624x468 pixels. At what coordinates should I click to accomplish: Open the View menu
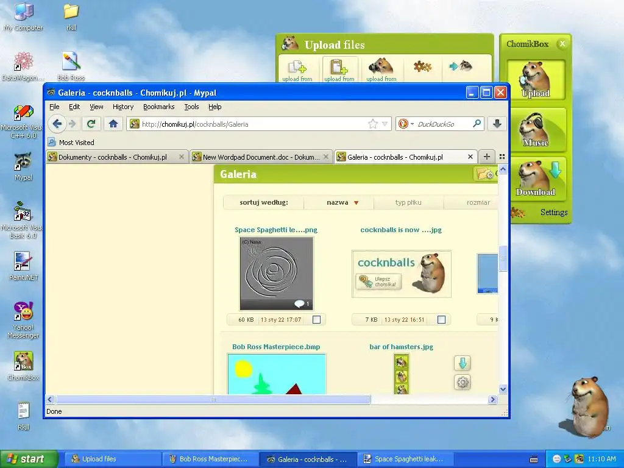pyautogui.click(x=96, y=107)
